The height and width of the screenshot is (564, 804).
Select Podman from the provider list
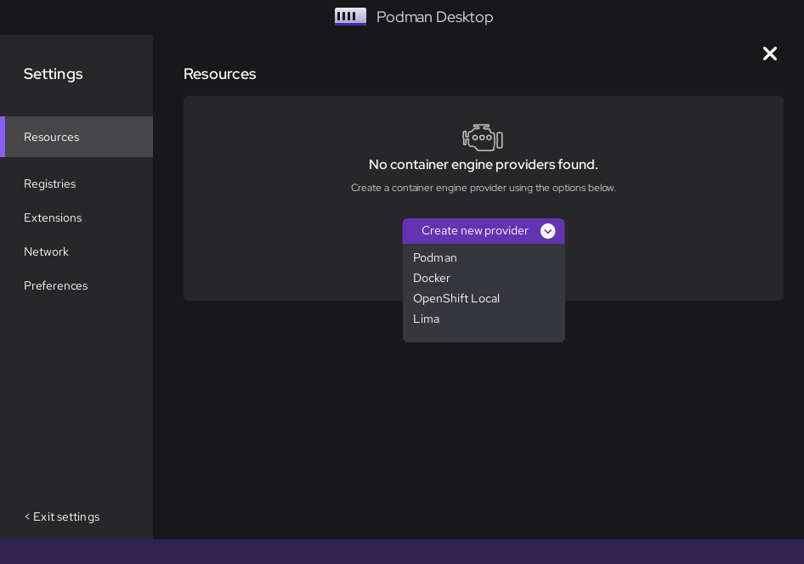[x=435, y=257]
